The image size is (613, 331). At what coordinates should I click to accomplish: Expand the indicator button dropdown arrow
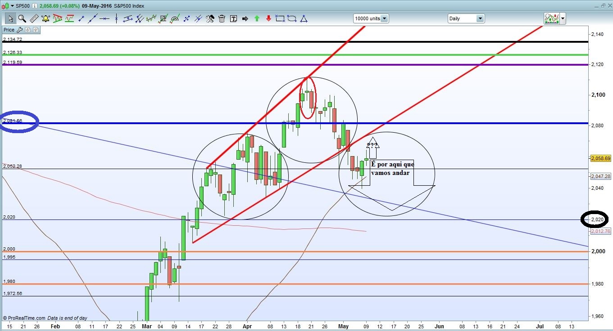click(x=563, y=19)
